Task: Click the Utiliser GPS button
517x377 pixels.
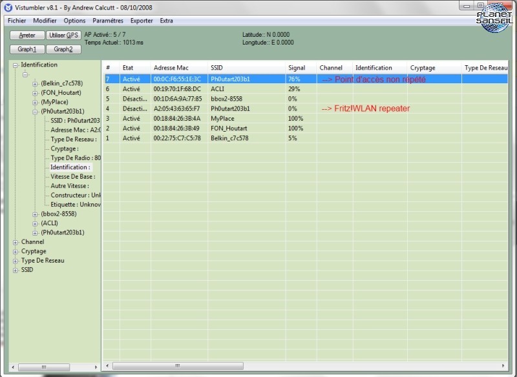Action: pyautogui.click(x=63, y=36)
